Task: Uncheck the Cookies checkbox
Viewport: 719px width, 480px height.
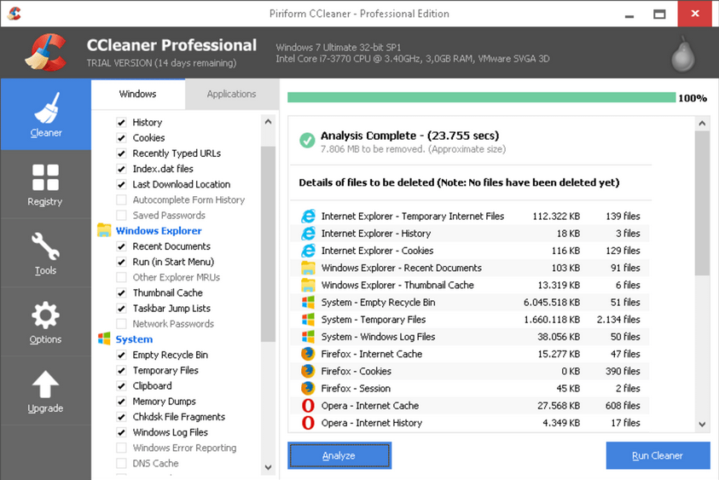Action: point(121,138)
